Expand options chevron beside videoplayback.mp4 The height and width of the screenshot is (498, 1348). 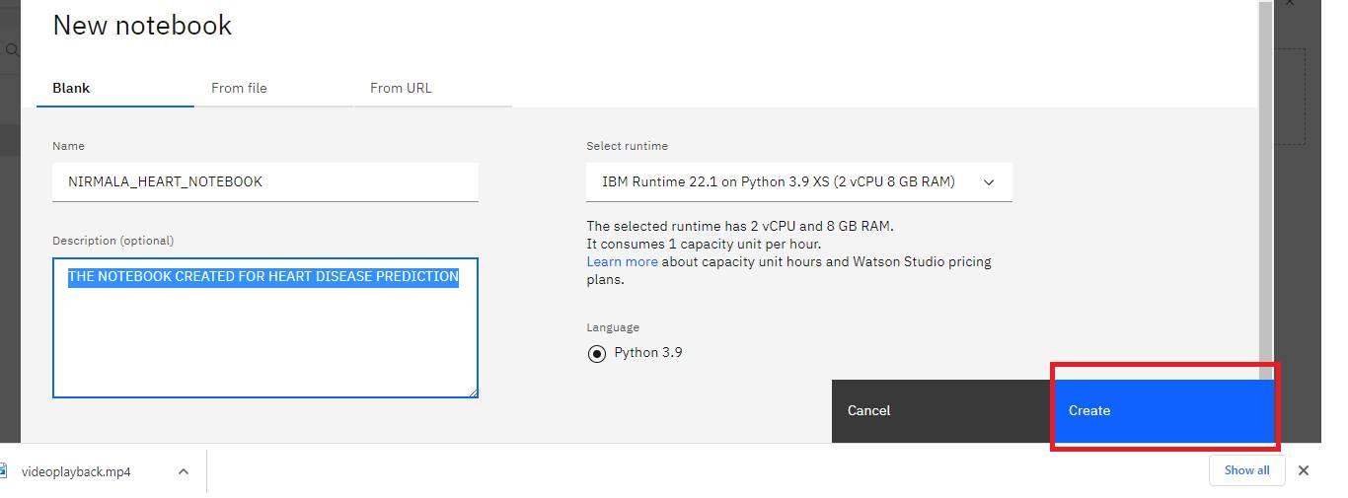click(x=184, y=471)
